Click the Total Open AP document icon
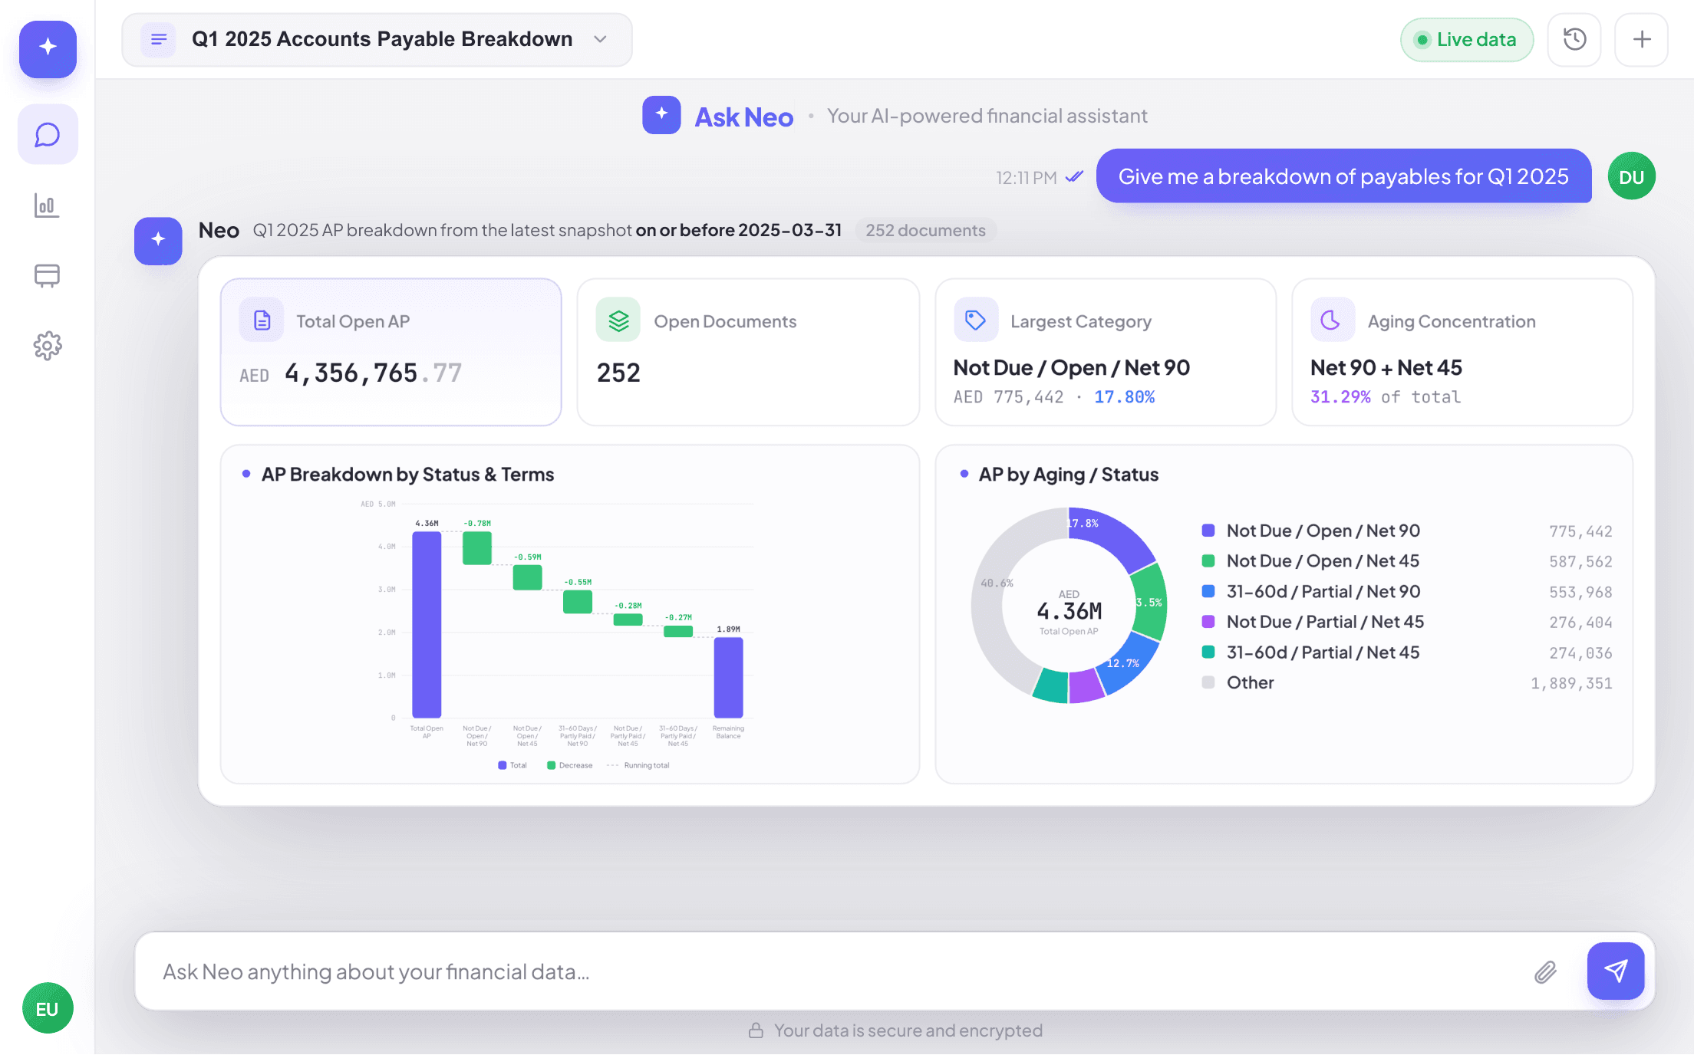The height and width of the screenshot is (1055, 1694). coord(262,320)
